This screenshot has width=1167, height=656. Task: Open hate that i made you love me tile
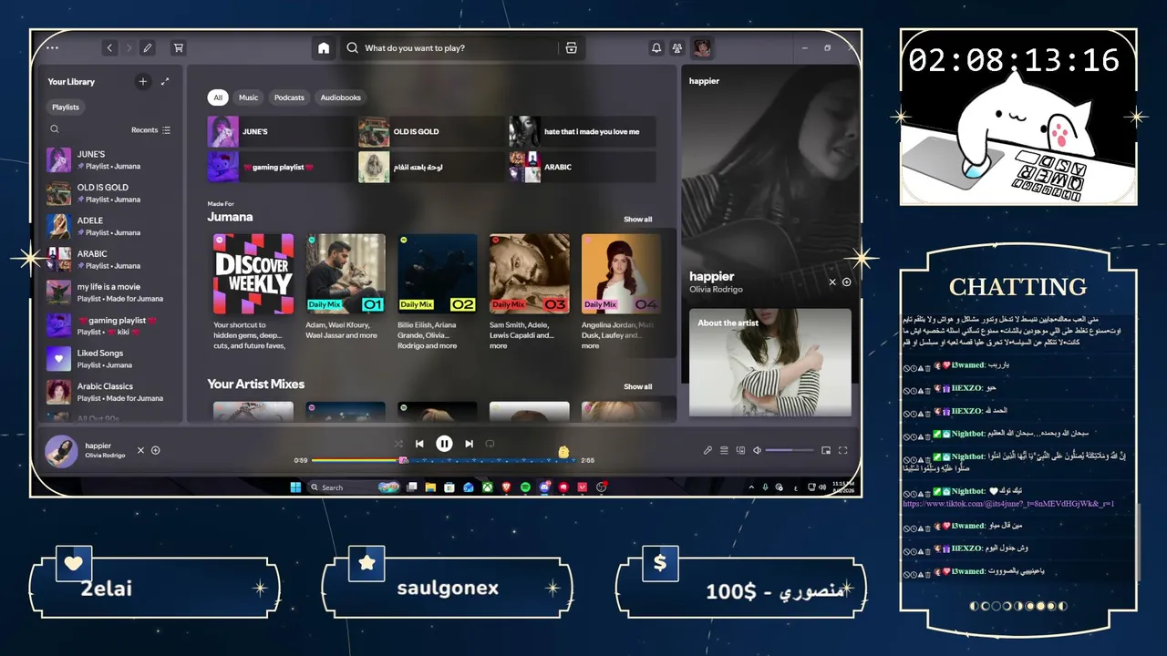tap(583, 131)
